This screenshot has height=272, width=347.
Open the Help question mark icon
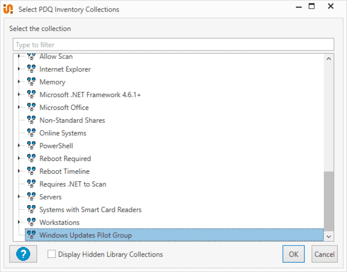(23, 254)
